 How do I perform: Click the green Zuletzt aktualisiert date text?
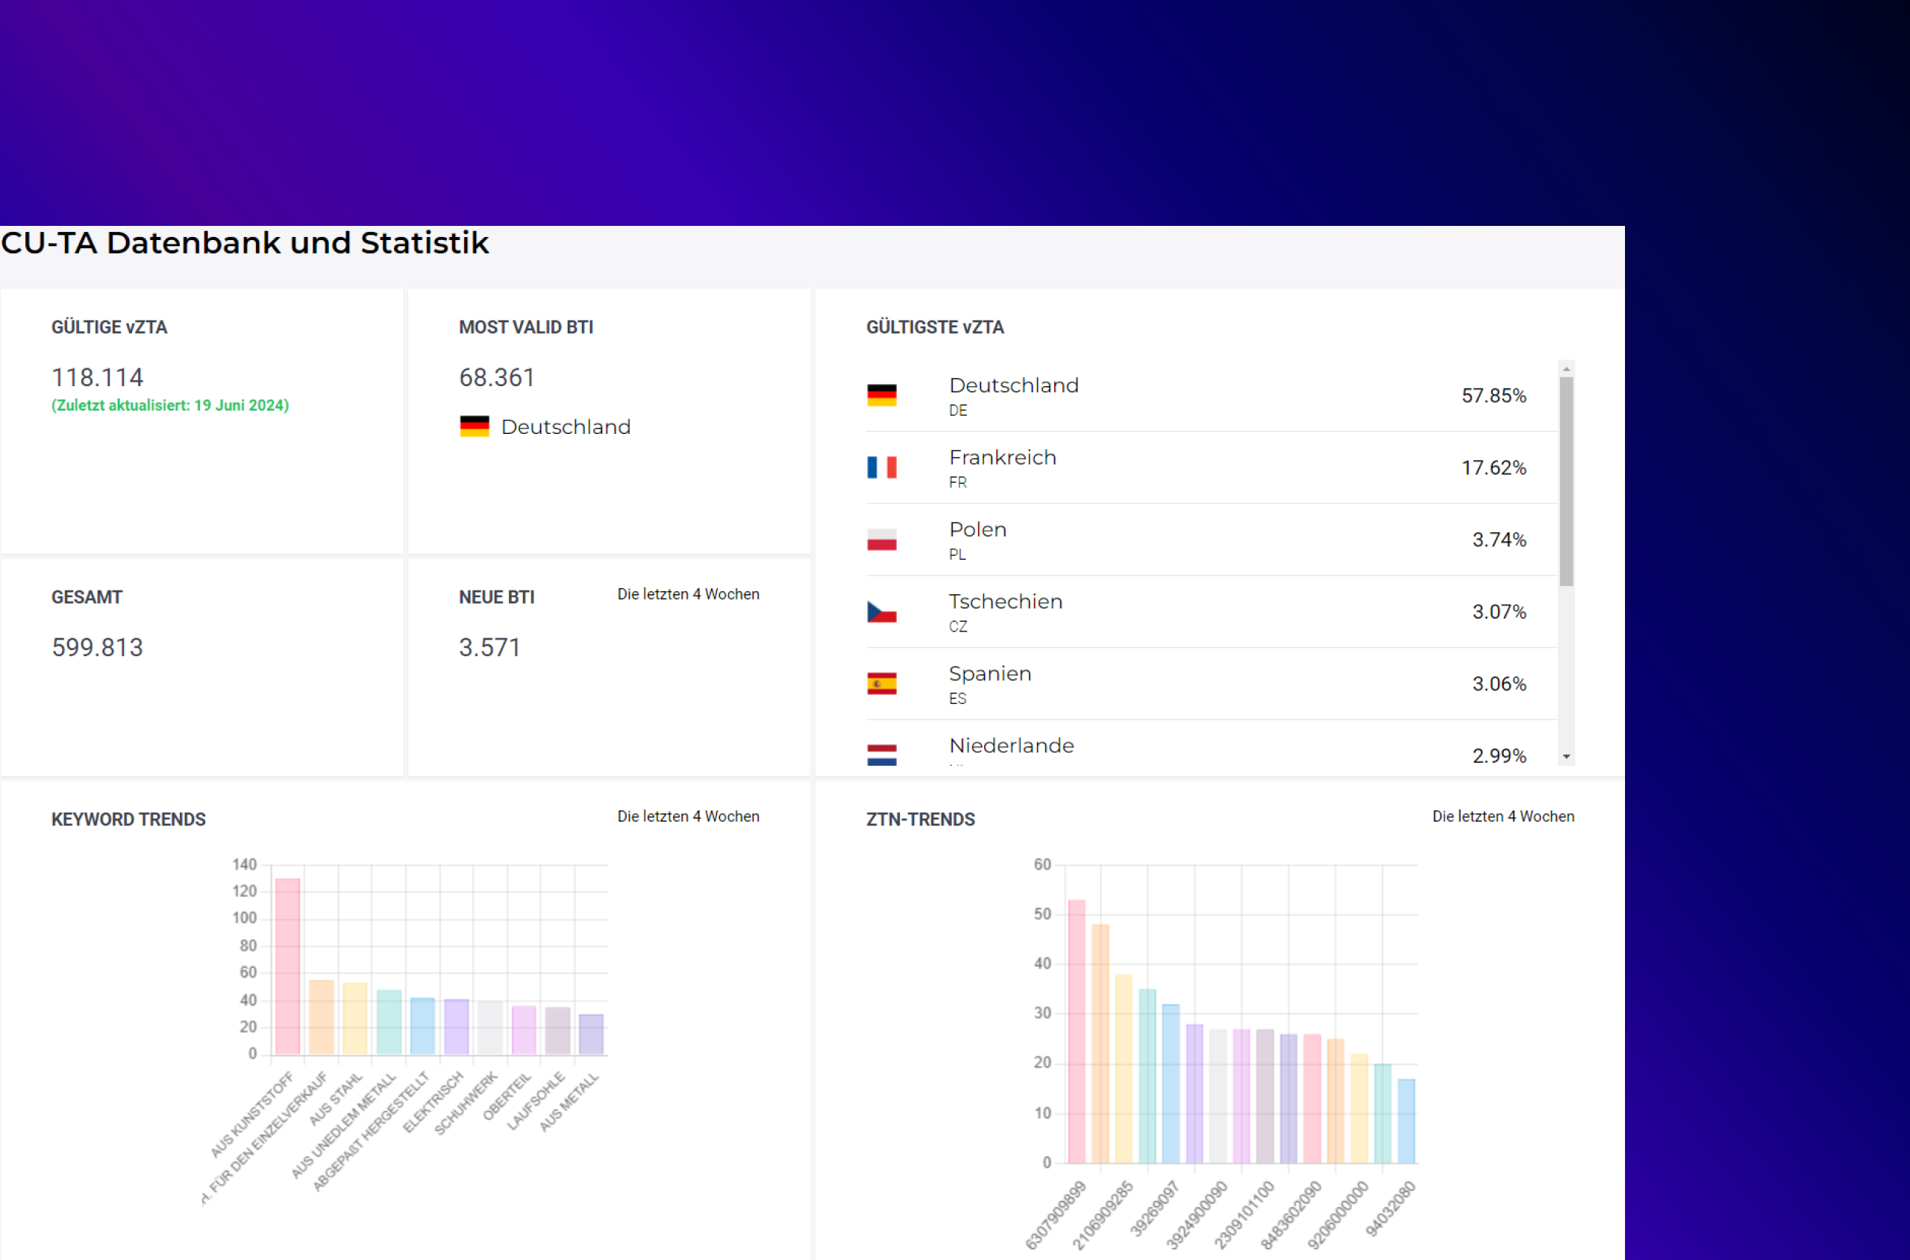point(169,406)
